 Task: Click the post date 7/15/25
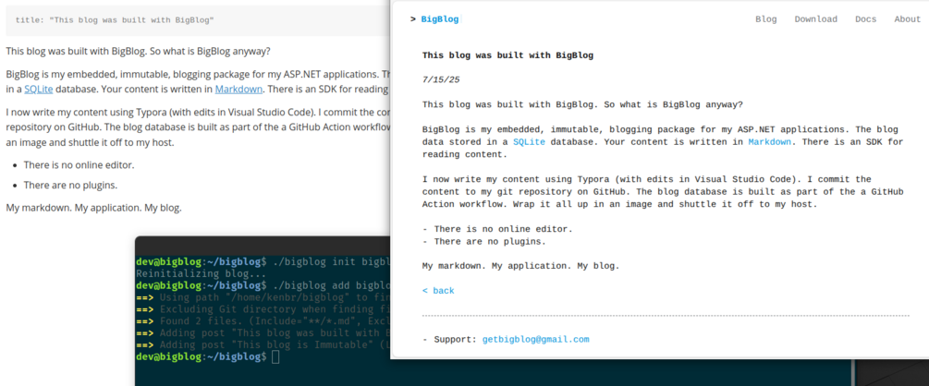point(441,79)
